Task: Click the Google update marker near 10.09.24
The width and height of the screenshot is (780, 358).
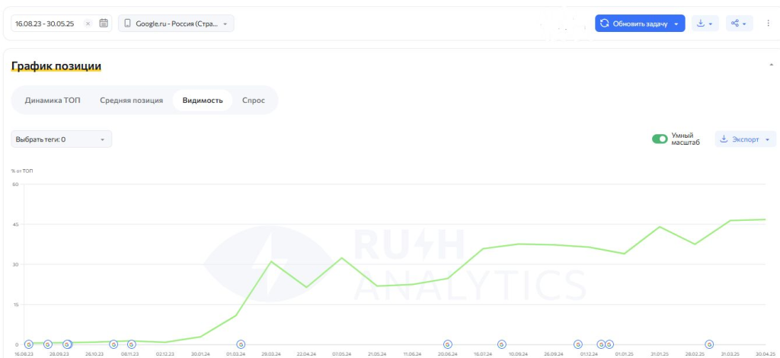Action: point(501,344)
